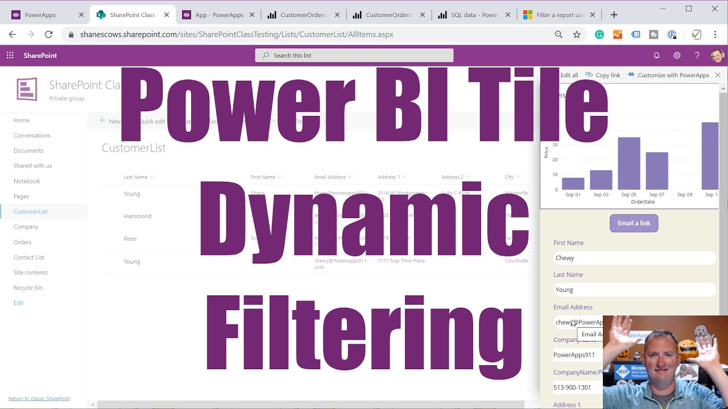Open the Address 1 column dropdown
This screenshot has width=728, height=409.
pyautogui.click(x=392, y=177)
